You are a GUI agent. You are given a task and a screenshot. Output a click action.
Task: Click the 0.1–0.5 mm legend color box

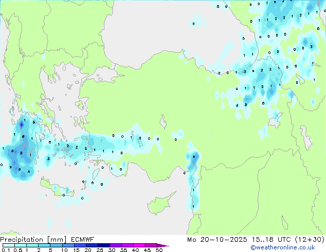pos(9,245)
